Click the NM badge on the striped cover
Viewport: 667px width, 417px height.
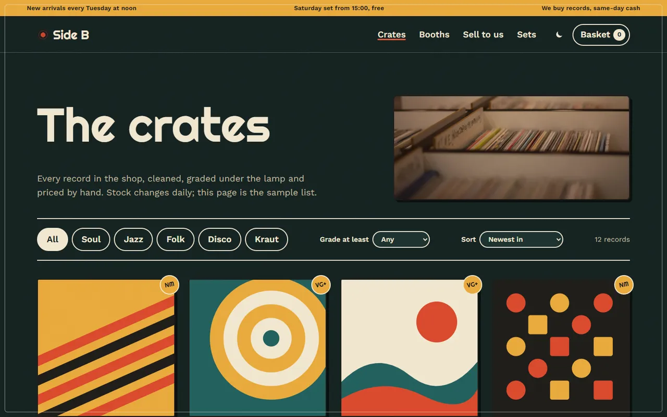tap(169, 285)
